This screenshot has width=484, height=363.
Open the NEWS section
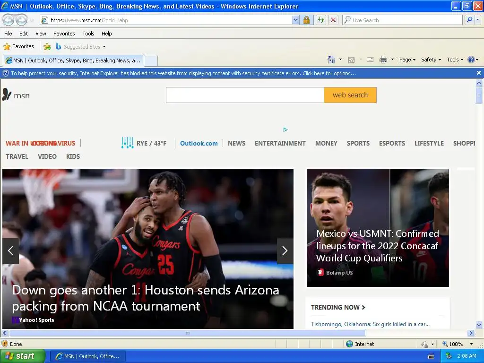237,143
